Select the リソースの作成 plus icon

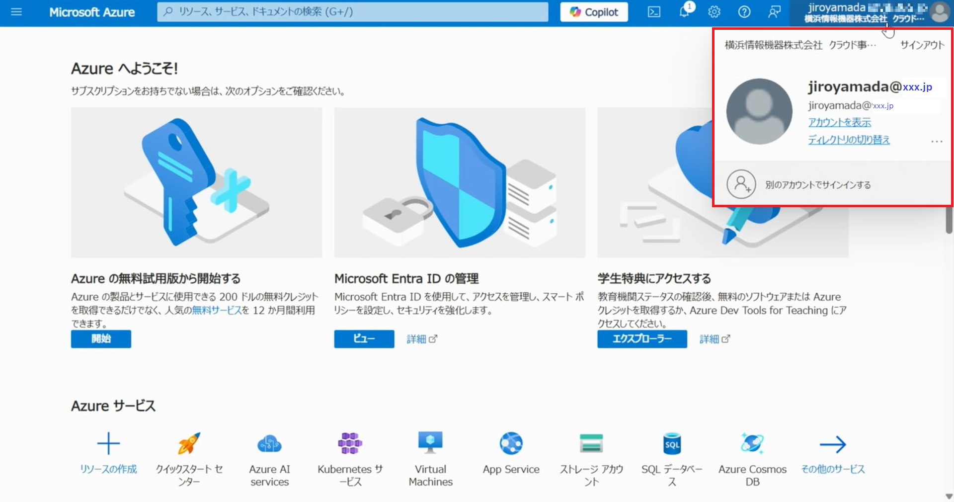click(109, 443)
